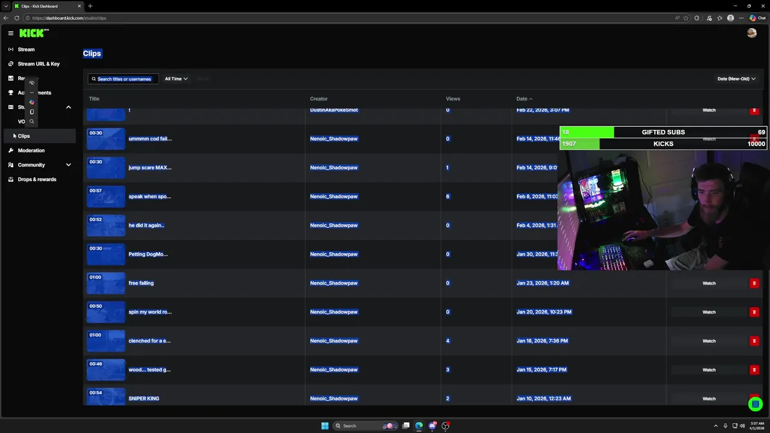Delete the DustinAkaPokeSmot clip
The width and height of the screenshot is (770, 433).
click(754, 111)
